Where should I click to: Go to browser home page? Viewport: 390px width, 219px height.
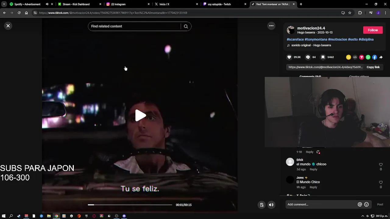click(x=26, y=13)
